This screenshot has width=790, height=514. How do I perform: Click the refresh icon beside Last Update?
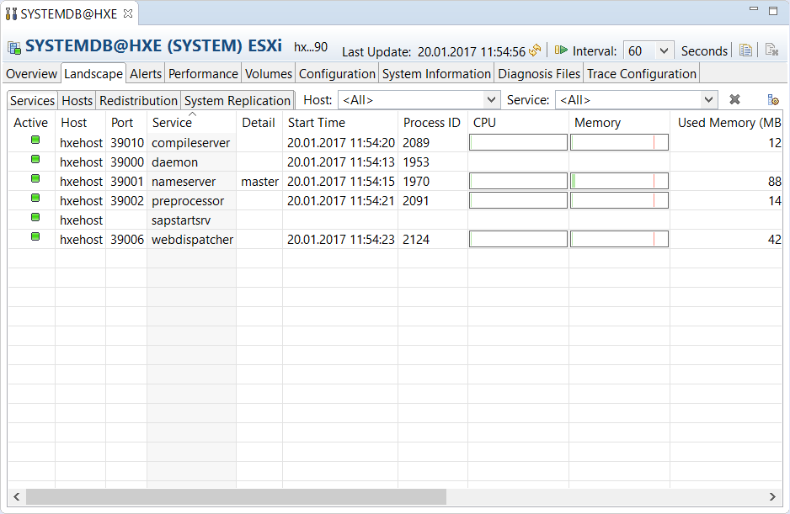click(x=535, y=50)
